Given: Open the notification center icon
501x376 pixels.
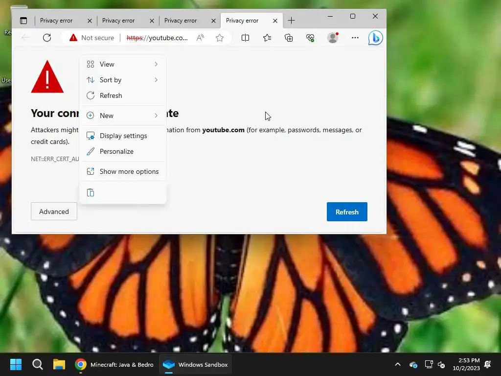Looking at the screenshot, I should (488, 364).
